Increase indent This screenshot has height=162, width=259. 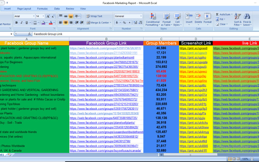(82, 22)
